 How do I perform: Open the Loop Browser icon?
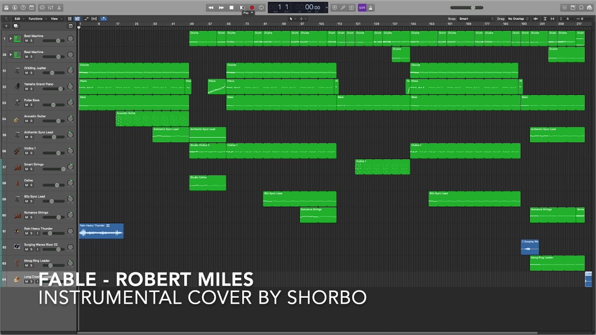(x=581, y=7)
